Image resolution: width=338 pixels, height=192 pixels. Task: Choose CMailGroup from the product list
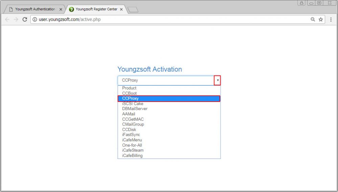[x=169, y=124]
